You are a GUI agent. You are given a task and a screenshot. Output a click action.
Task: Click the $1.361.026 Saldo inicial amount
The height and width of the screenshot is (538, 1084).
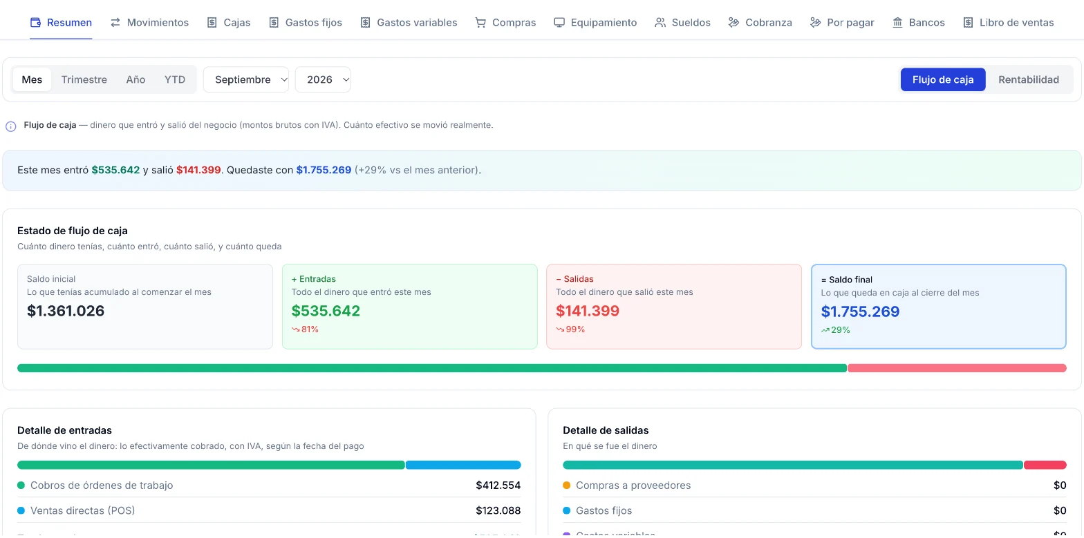point(66,311)
